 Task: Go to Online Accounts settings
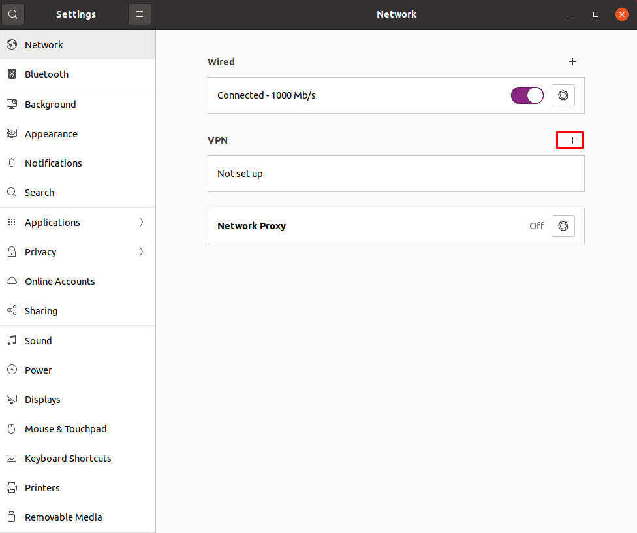(x=60, y=282)
